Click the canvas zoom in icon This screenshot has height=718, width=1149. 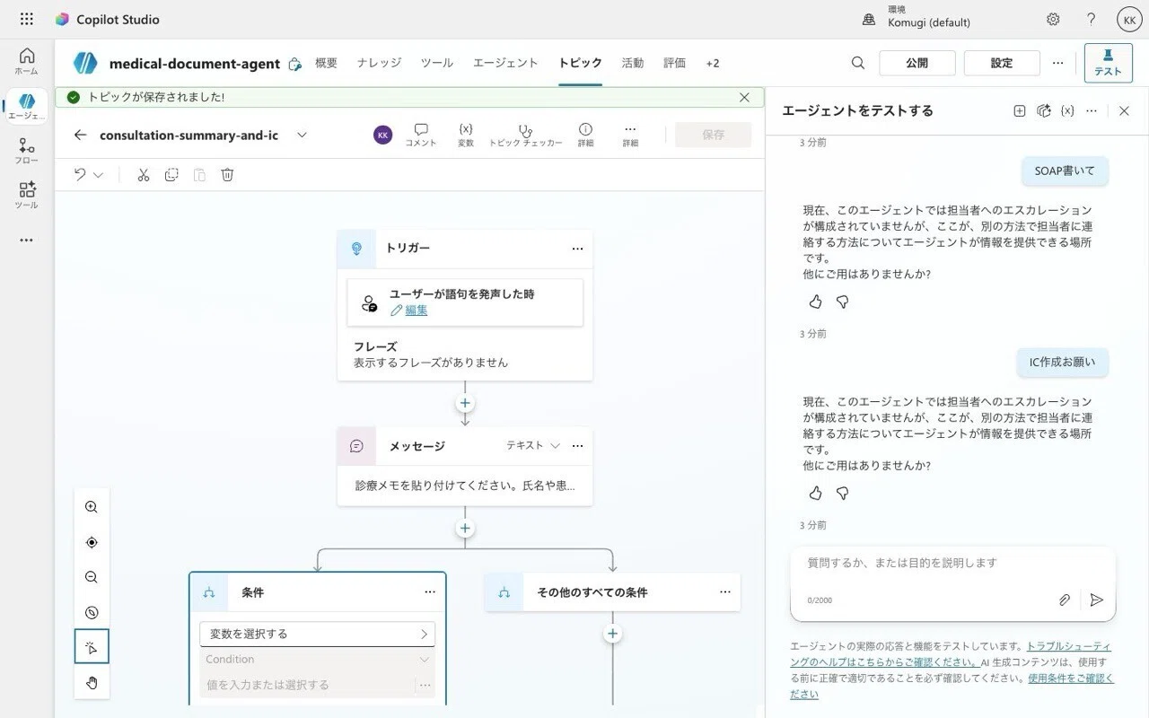(x=92, y=507)
